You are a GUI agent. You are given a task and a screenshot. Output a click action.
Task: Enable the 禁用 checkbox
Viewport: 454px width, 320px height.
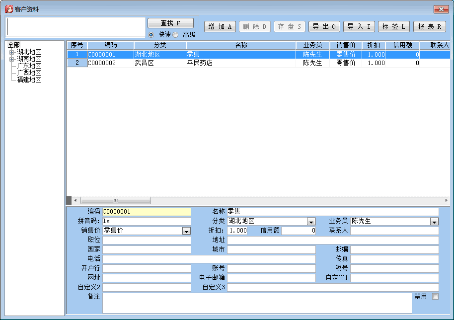[435, 297]
